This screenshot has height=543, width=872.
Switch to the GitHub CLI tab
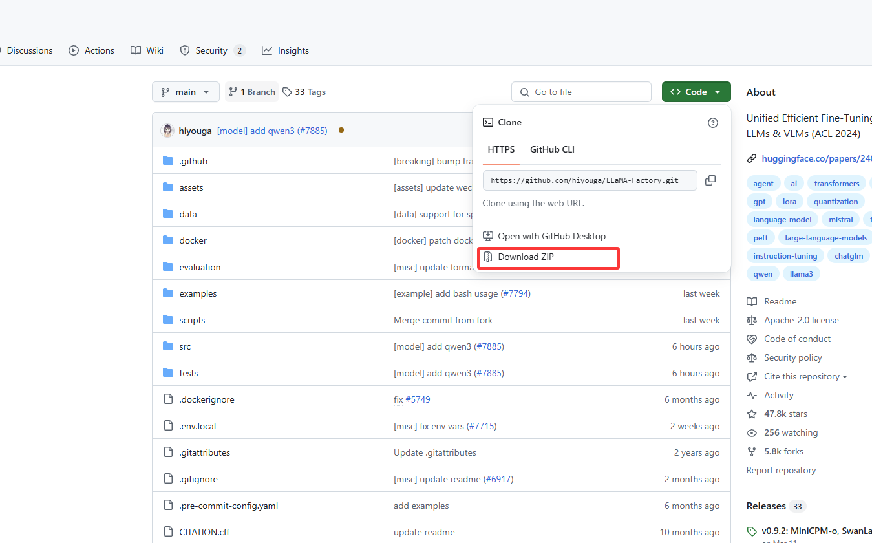pyautogui.click(x=552, y=149)
